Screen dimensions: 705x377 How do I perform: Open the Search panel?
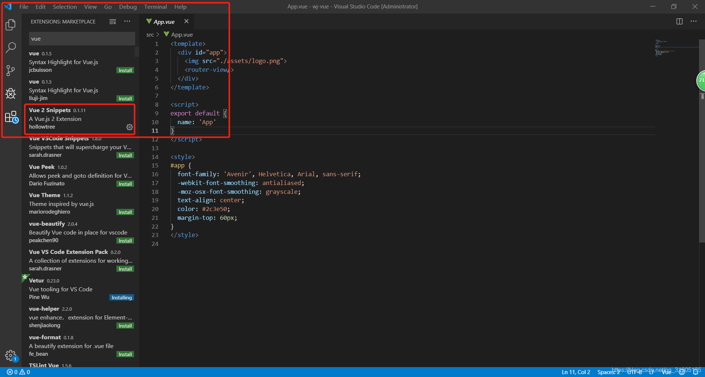(x=11, y=47)
